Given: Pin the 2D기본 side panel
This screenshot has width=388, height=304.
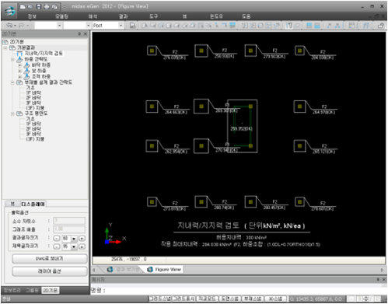Looking at the screenshot, I should (79, 34).
